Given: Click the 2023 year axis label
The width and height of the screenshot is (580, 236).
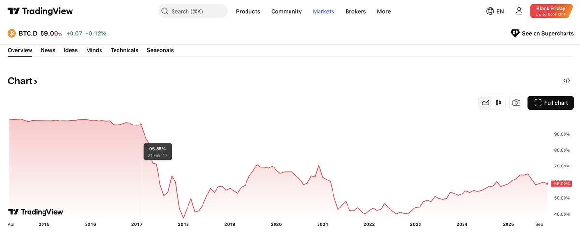Looking at the screenshot, I should tap(415, 224).
